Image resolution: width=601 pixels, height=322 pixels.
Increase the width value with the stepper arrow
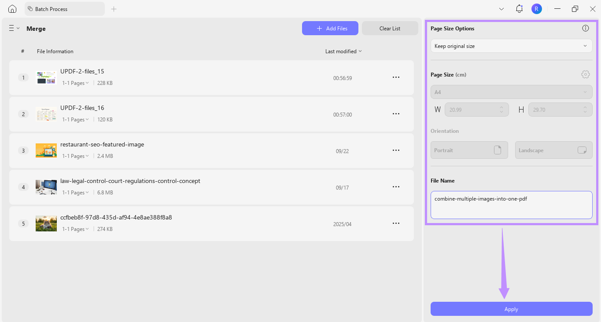click(x=501, y=107)
